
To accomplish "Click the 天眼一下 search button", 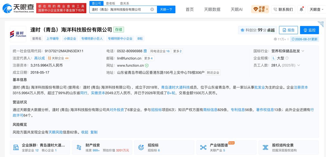I will point(166,9).
